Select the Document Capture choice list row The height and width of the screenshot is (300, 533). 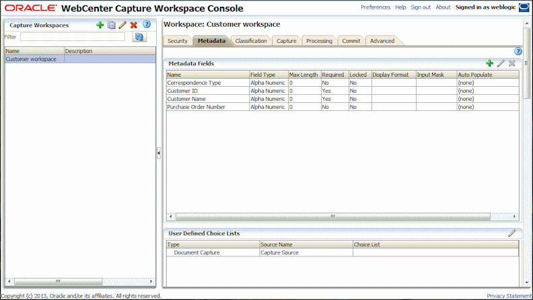(x=343, y=252)
